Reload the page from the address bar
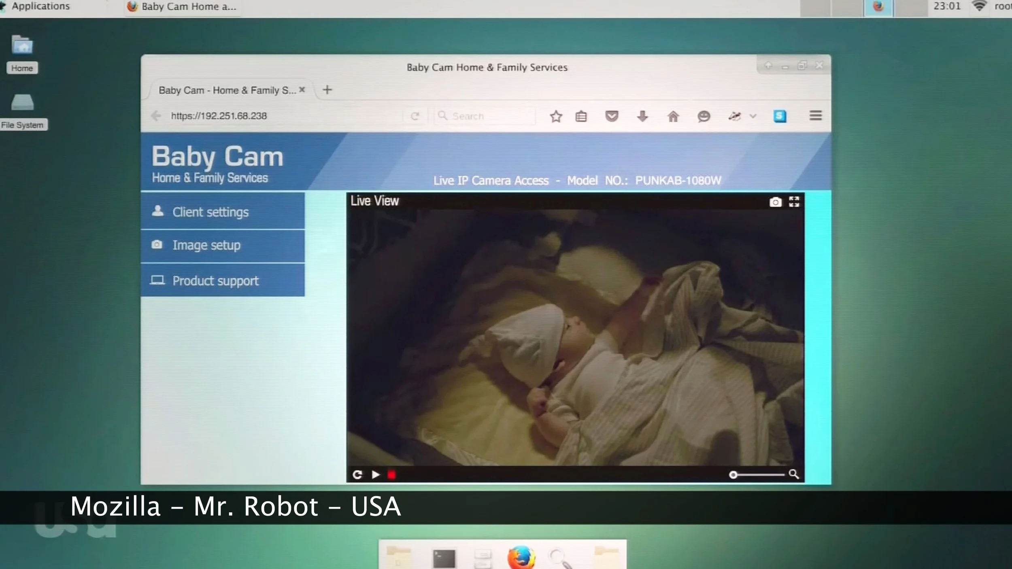 pos(415,115)
